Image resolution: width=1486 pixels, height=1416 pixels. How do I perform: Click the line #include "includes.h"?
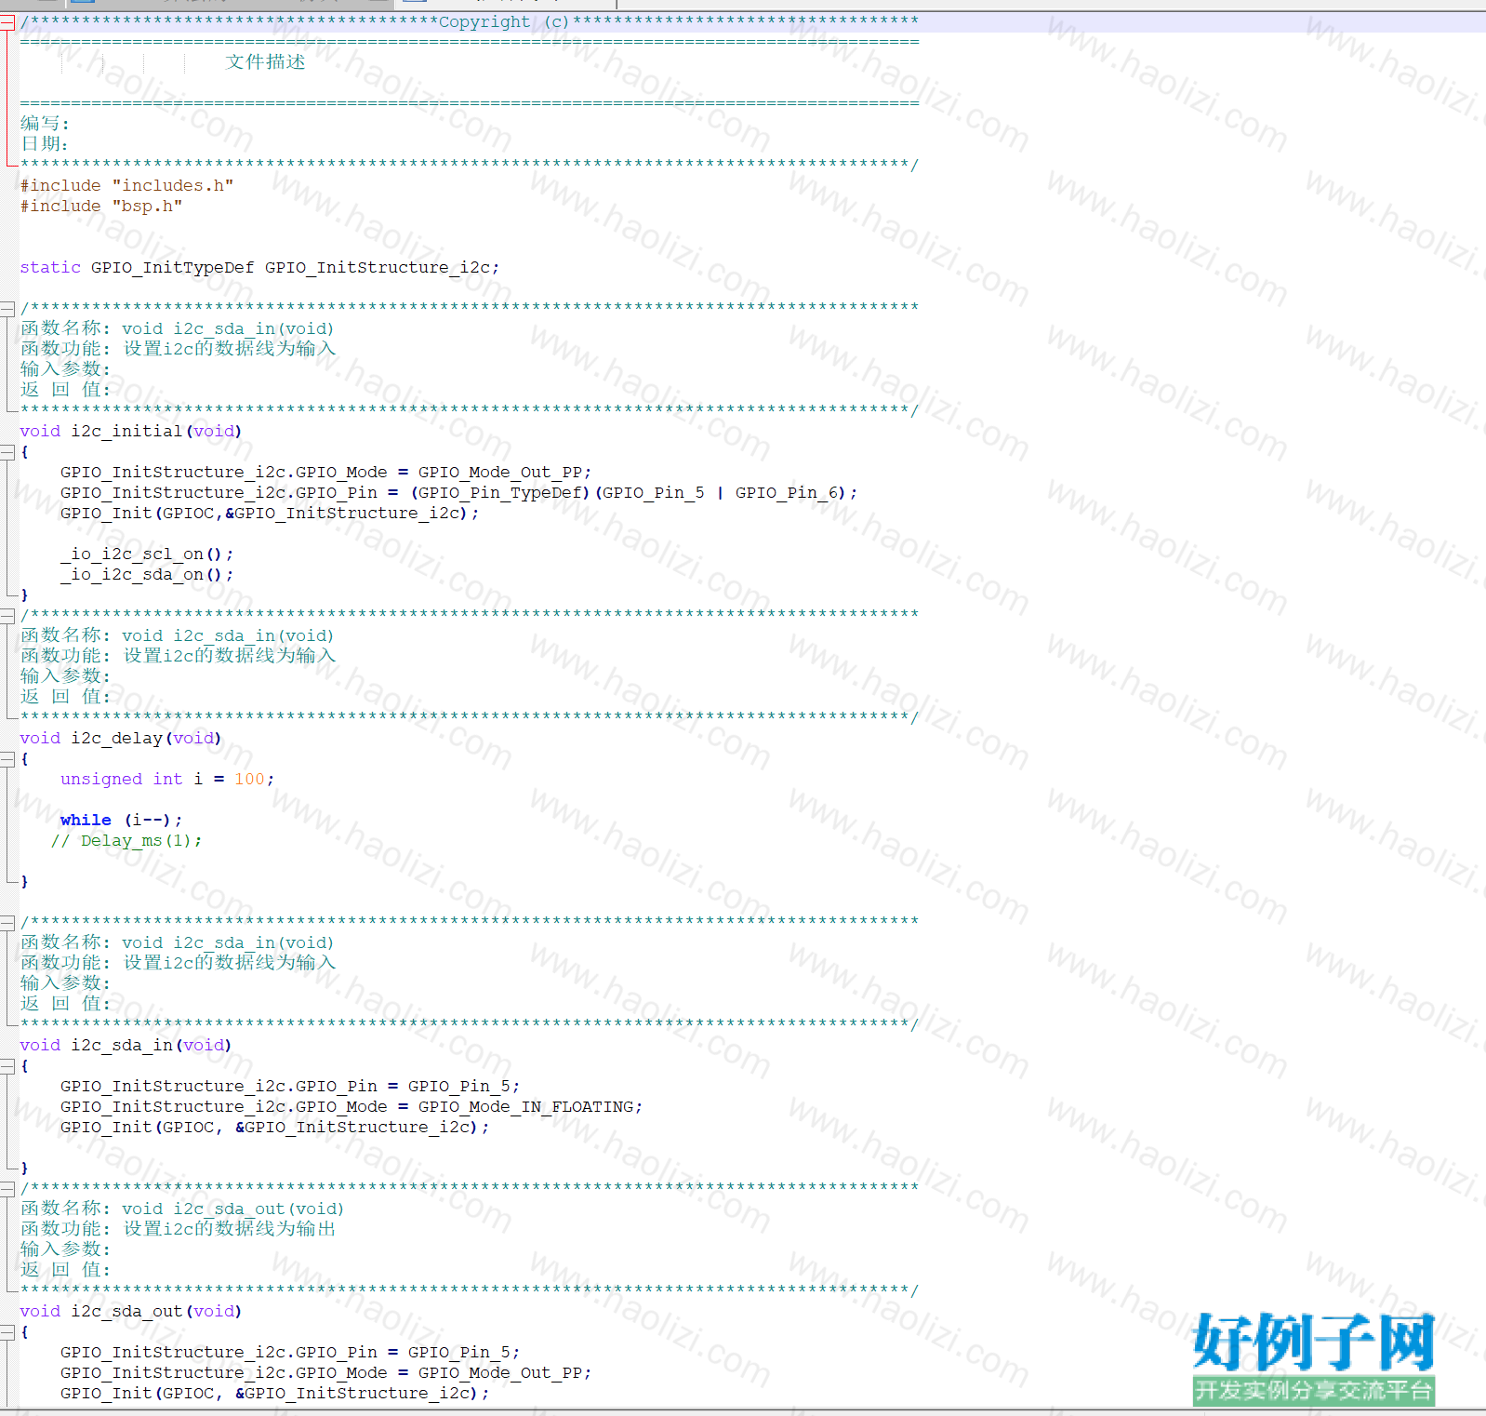(126, 185)
